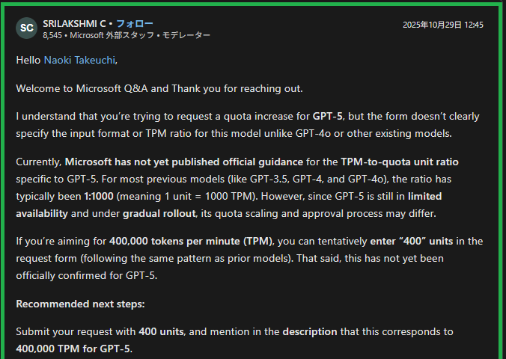Image resolution: width=506 pixels, height=359 pixels.
Task: Click the 'Welcome to Microsoft Q&A' sentence
Action: 159,88
